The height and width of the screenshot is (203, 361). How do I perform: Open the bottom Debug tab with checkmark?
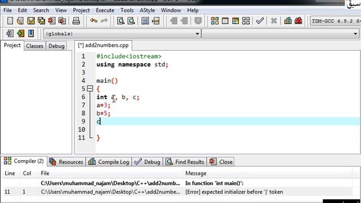click(147, 162)
